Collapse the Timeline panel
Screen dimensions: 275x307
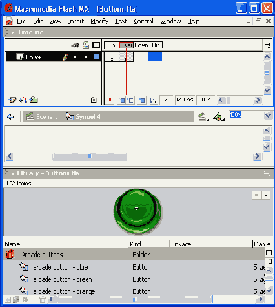point(14,32)
